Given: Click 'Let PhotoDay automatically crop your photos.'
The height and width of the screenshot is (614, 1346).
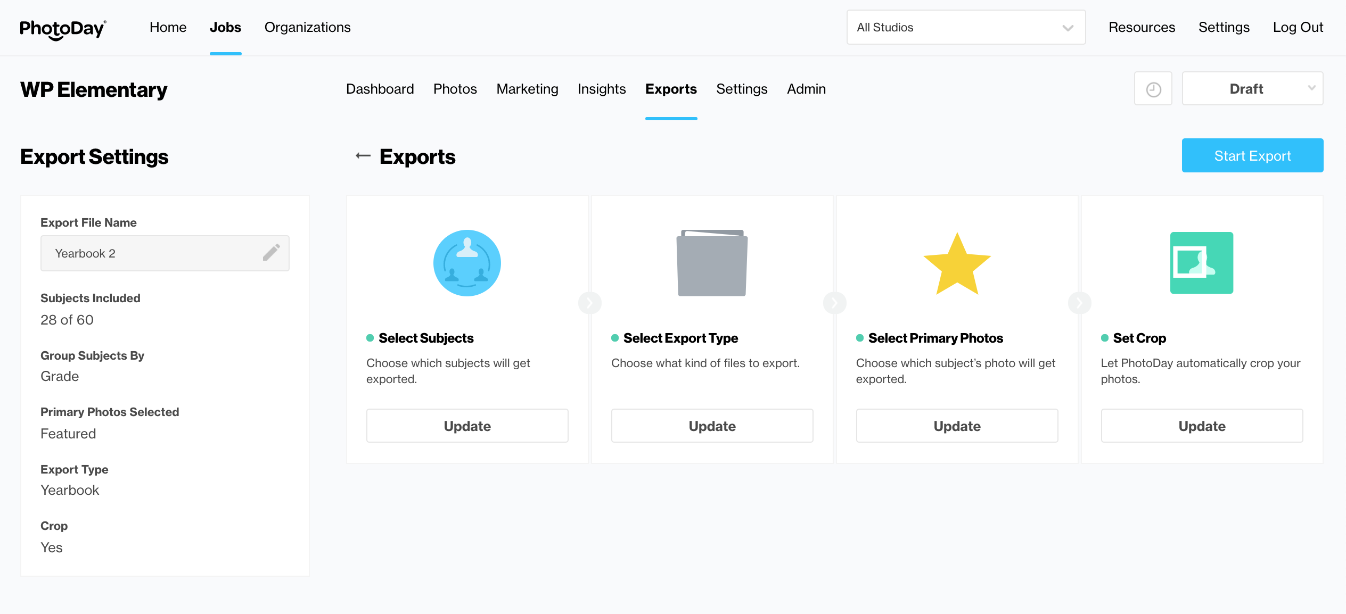Looking at the screenshot, I should [1201, 371].
